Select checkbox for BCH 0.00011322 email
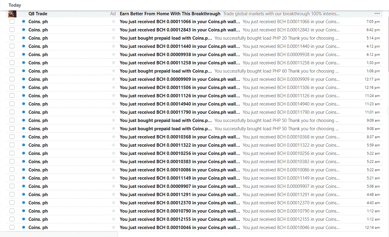The height and width of the screenshot is (237, 389). pyautogui.click(x=12, y=145)
